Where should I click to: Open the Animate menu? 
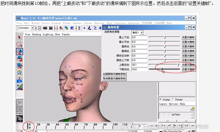77,23
